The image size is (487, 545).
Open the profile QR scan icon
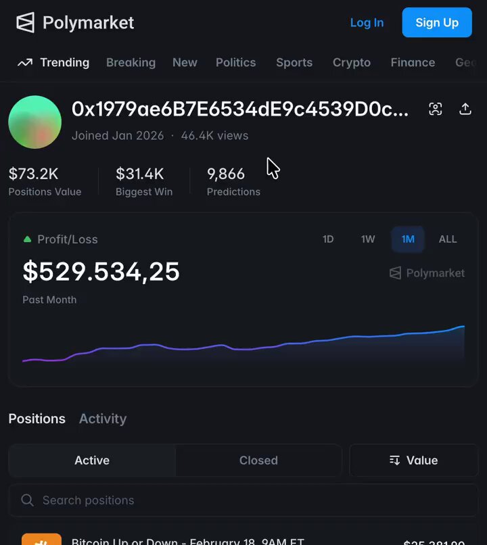pyautogui.click(x=435, y=108)
